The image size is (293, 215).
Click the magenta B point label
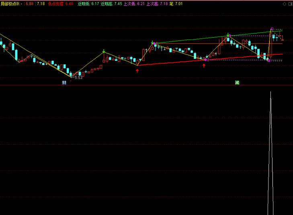point(269,61)
